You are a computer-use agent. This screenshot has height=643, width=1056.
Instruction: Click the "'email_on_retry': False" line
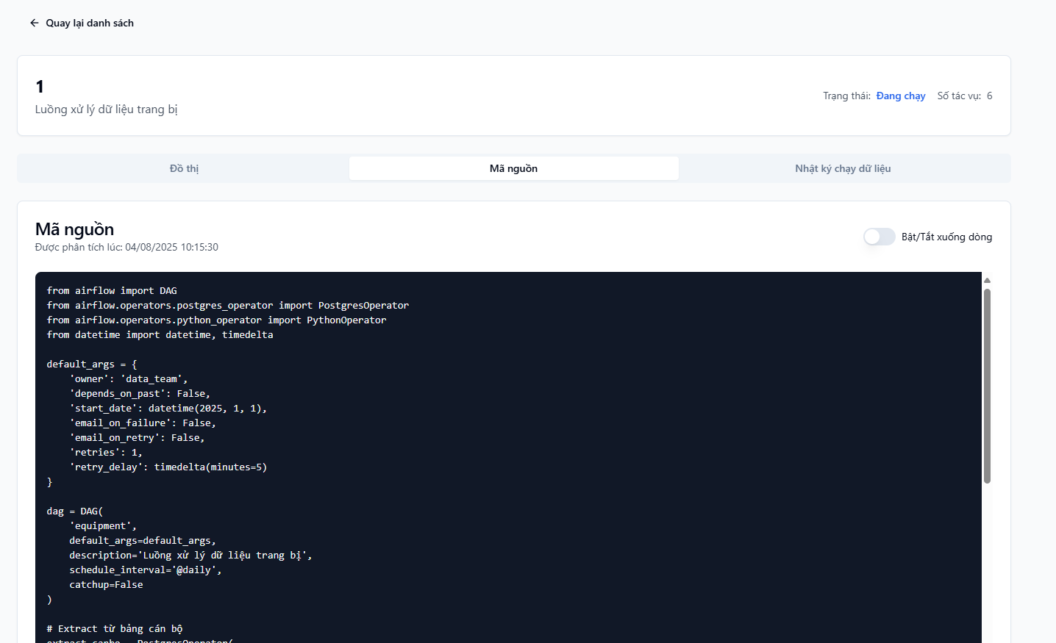tap(137, 438)
